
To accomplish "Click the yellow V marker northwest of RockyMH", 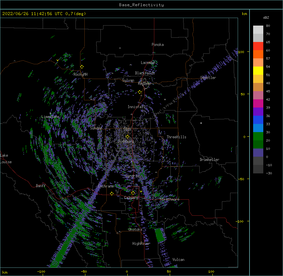I will click(57, 60).
